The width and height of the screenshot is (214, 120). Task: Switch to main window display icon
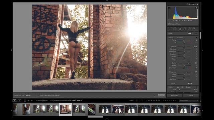coord(14,101)
